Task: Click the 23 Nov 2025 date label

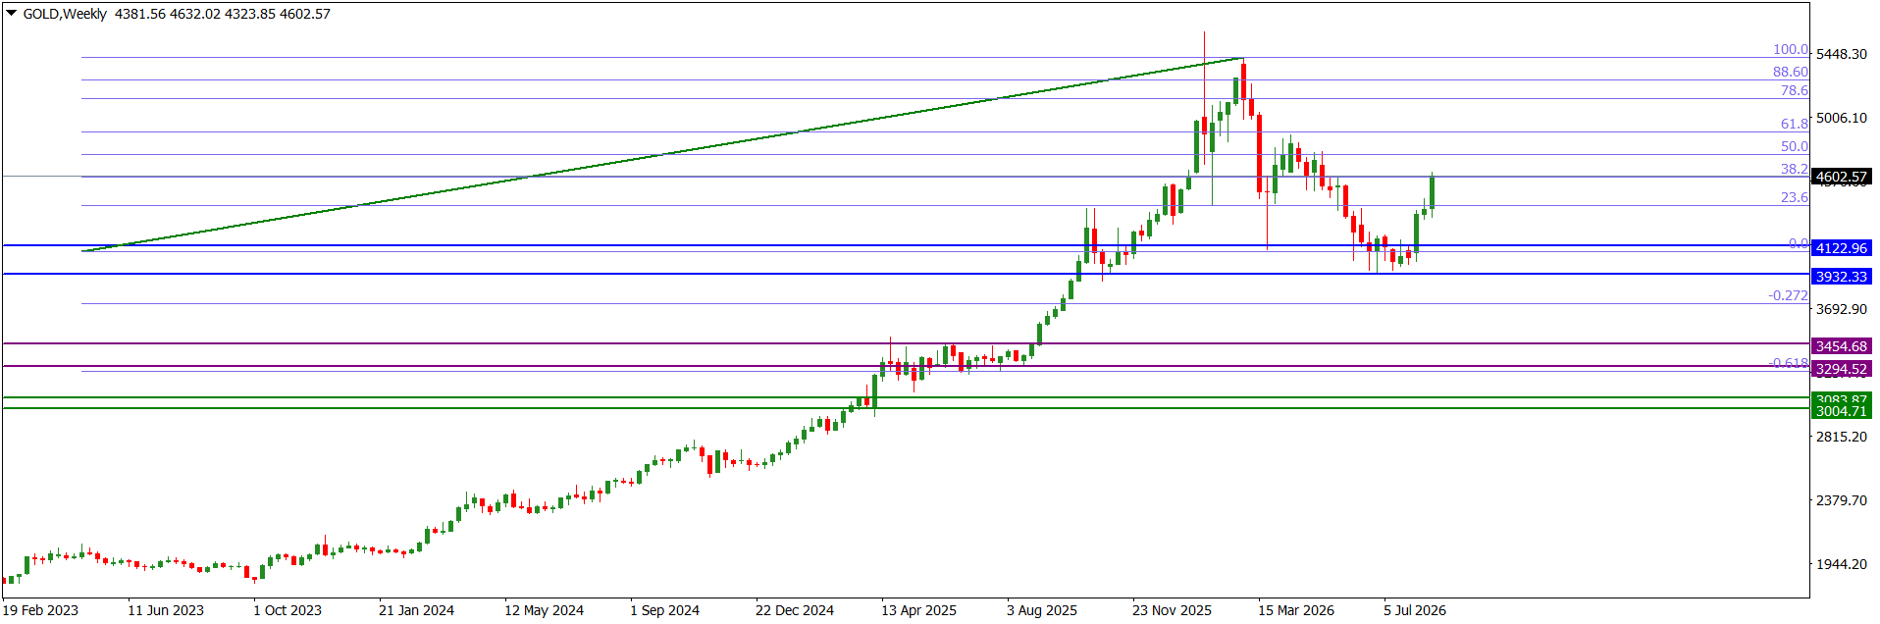Action: coord(1172,610)
